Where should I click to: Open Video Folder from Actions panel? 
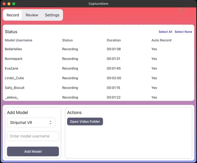(85, 122)
